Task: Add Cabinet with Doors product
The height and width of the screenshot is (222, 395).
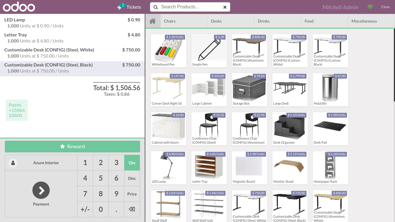Action: tap(169, 129)
